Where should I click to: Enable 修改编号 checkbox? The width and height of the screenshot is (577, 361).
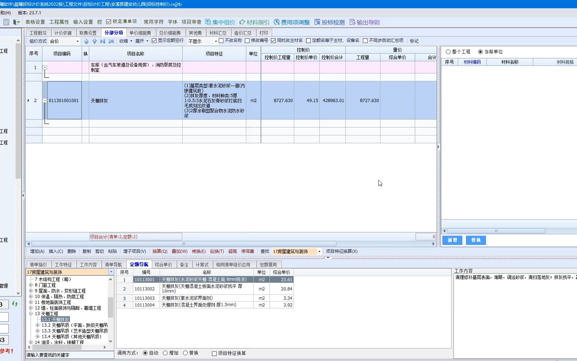pos(247,41)
